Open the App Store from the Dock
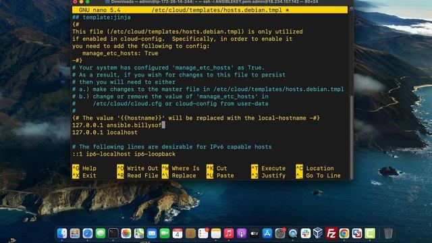 coord(267,234)
